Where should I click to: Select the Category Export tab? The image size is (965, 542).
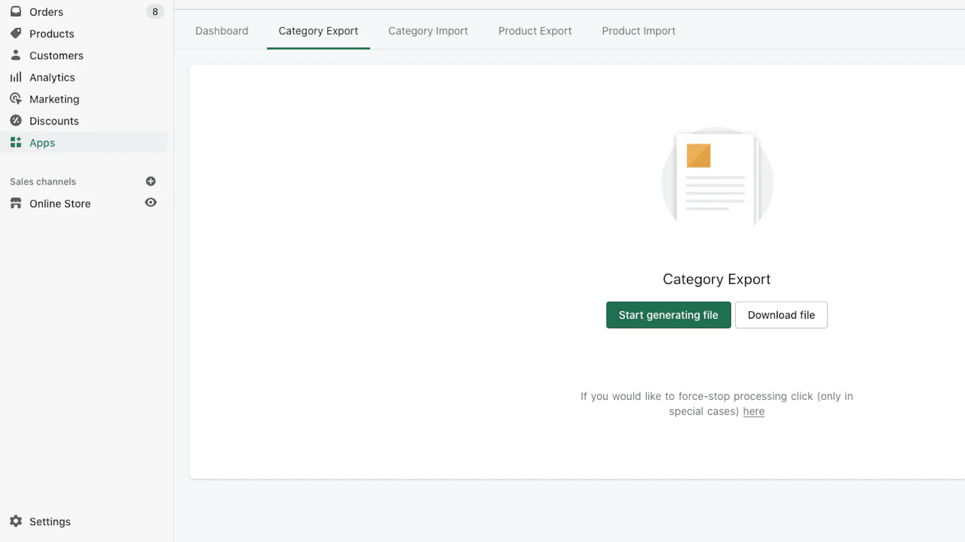point(318,31)
